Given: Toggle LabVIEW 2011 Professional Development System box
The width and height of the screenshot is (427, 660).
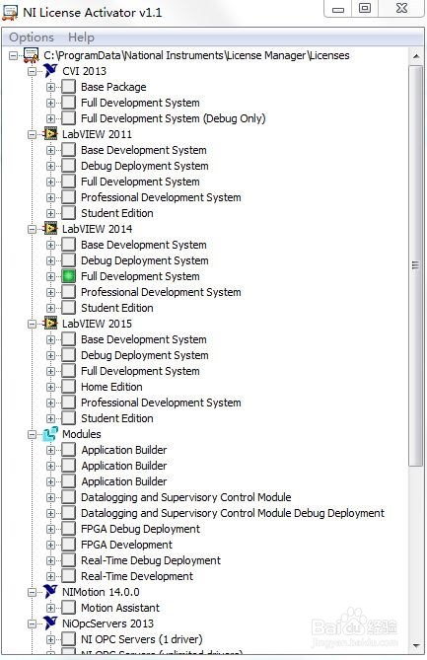Looking at the screenshot, I should 69,197.
